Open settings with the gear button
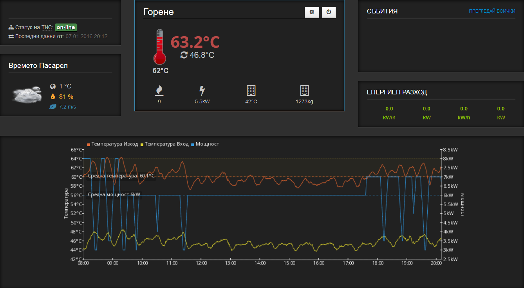 pyautogui.click(x=312, y=12)
